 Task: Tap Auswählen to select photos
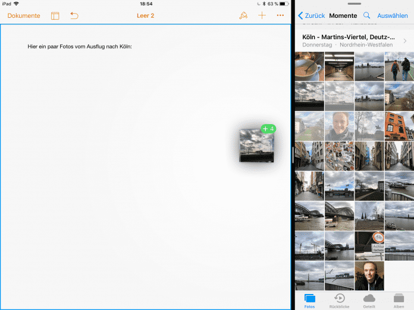pyautogui.click(x=393, y=15)
